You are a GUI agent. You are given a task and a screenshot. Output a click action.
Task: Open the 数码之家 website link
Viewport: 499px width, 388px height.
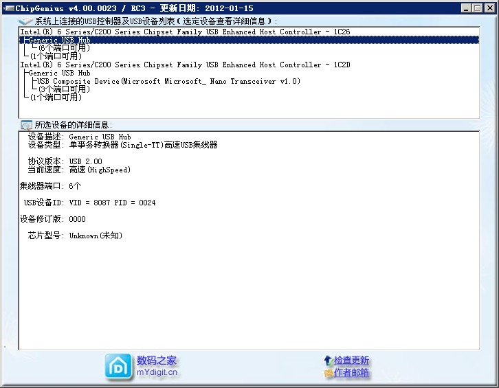(157, 361)
